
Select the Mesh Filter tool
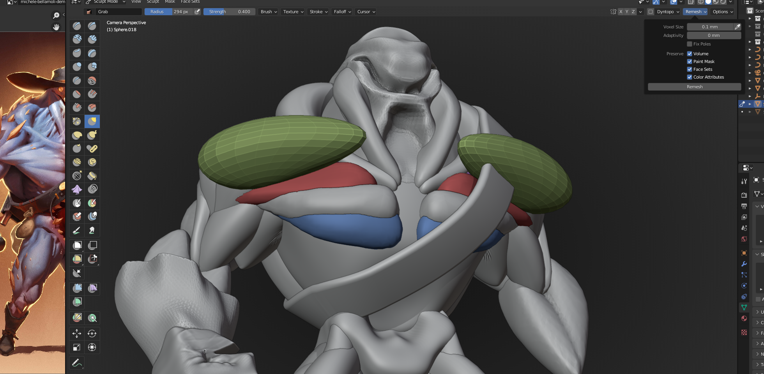(77, 288)
